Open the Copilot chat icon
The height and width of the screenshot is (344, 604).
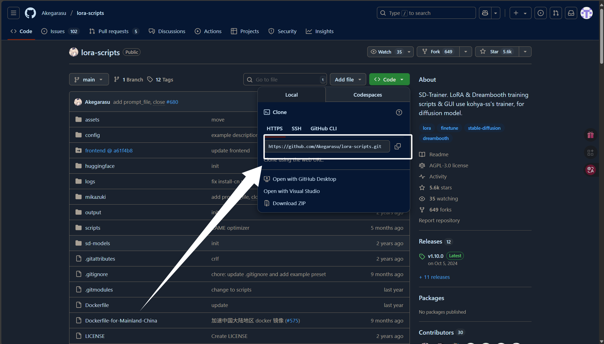point(485,13)
